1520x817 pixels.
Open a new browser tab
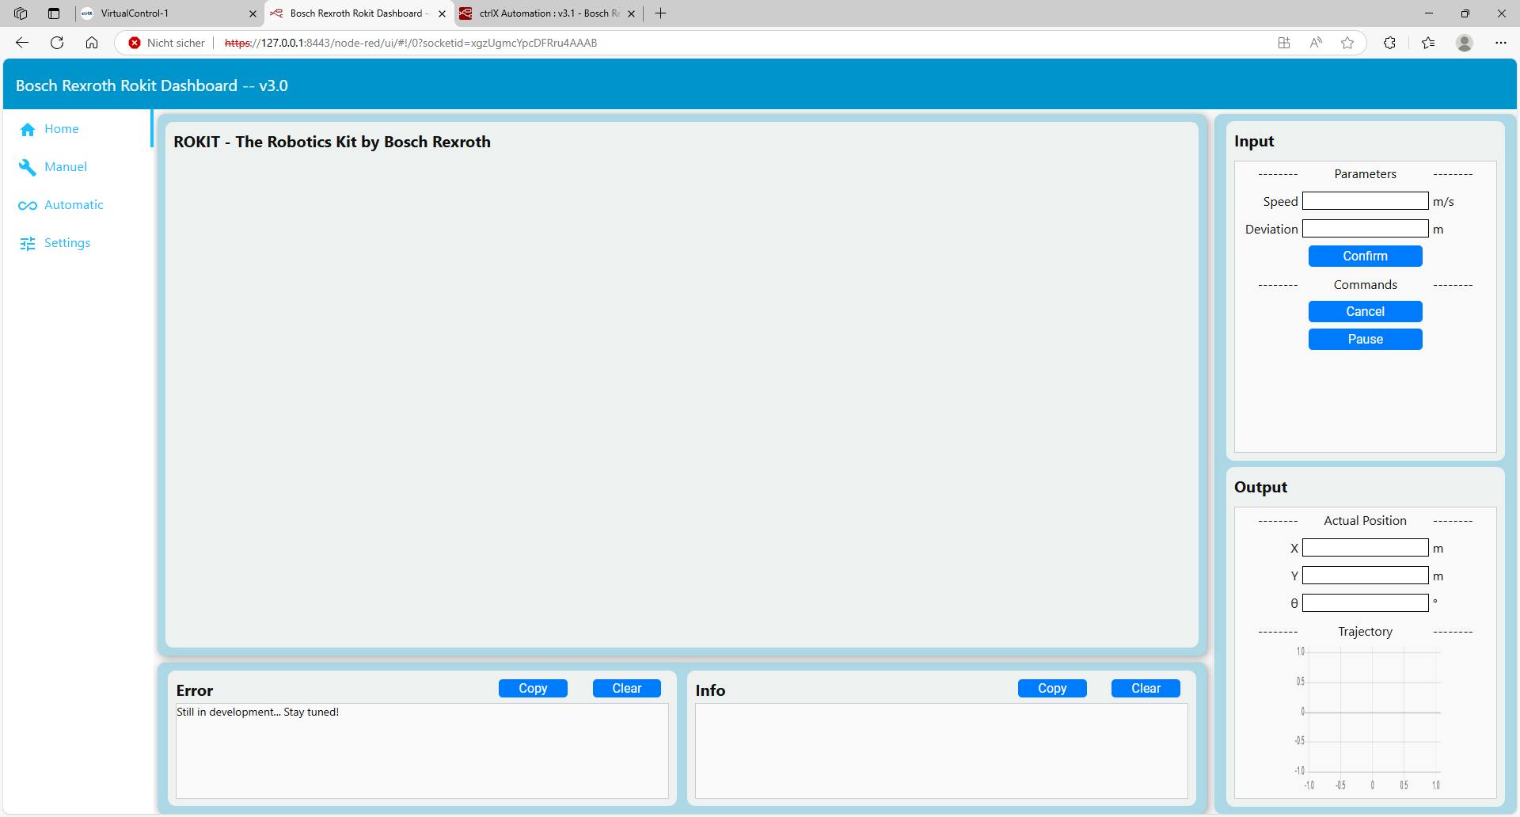(661, 13)
